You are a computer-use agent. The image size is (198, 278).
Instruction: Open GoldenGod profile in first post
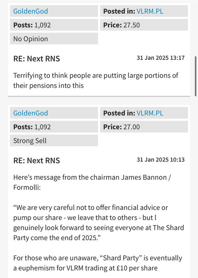click(x=31, y=11)
